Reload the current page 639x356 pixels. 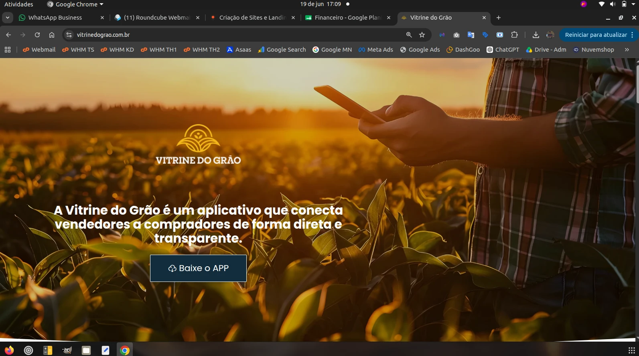point(37,35)
